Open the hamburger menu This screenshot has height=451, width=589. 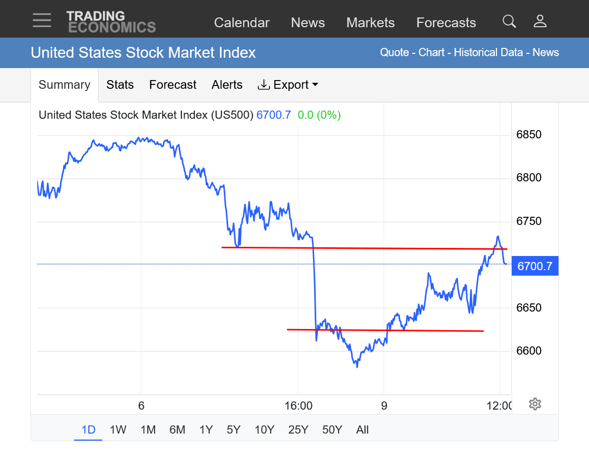click(x=42, y=21)
